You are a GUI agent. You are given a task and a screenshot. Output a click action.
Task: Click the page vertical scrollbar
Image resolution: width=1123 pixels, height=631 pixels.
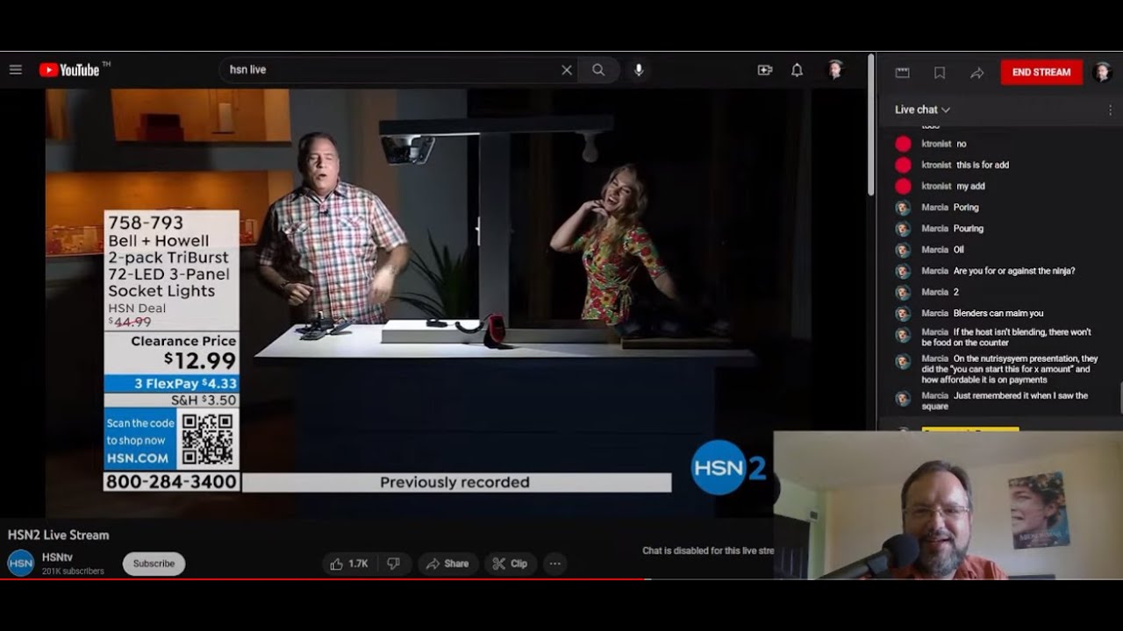(x=871, y=124)
